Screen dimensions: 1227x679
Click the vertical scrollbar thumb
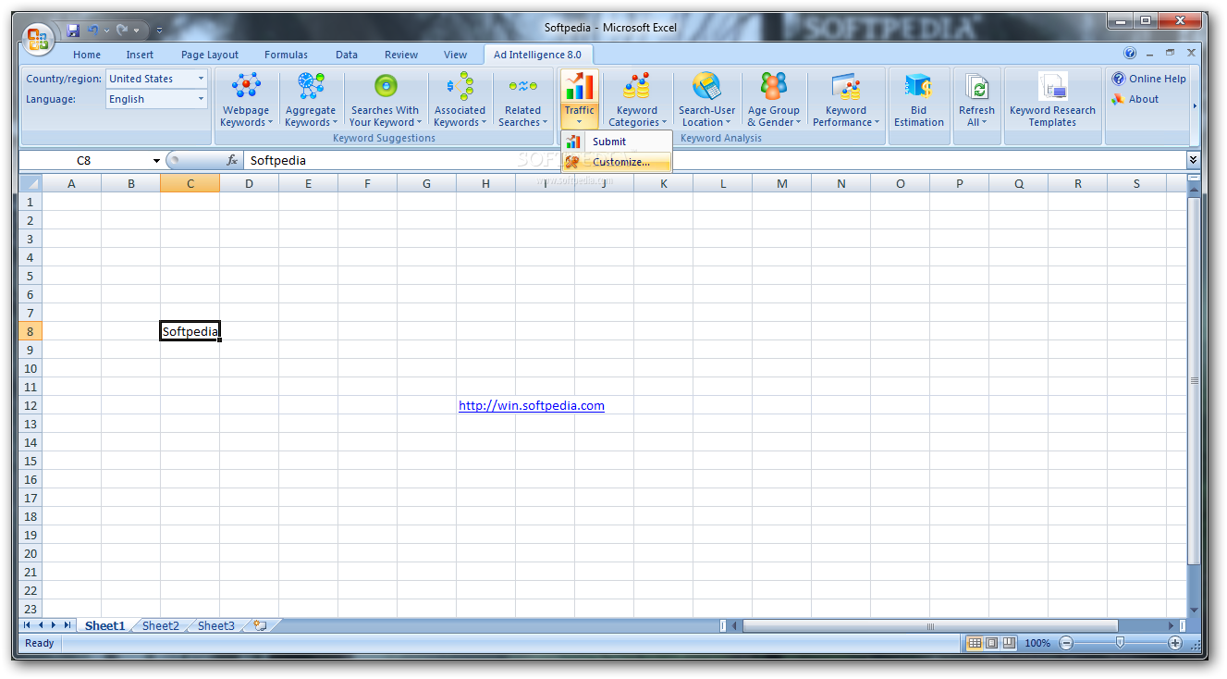pyautogui.click(x=1194, y=380)
